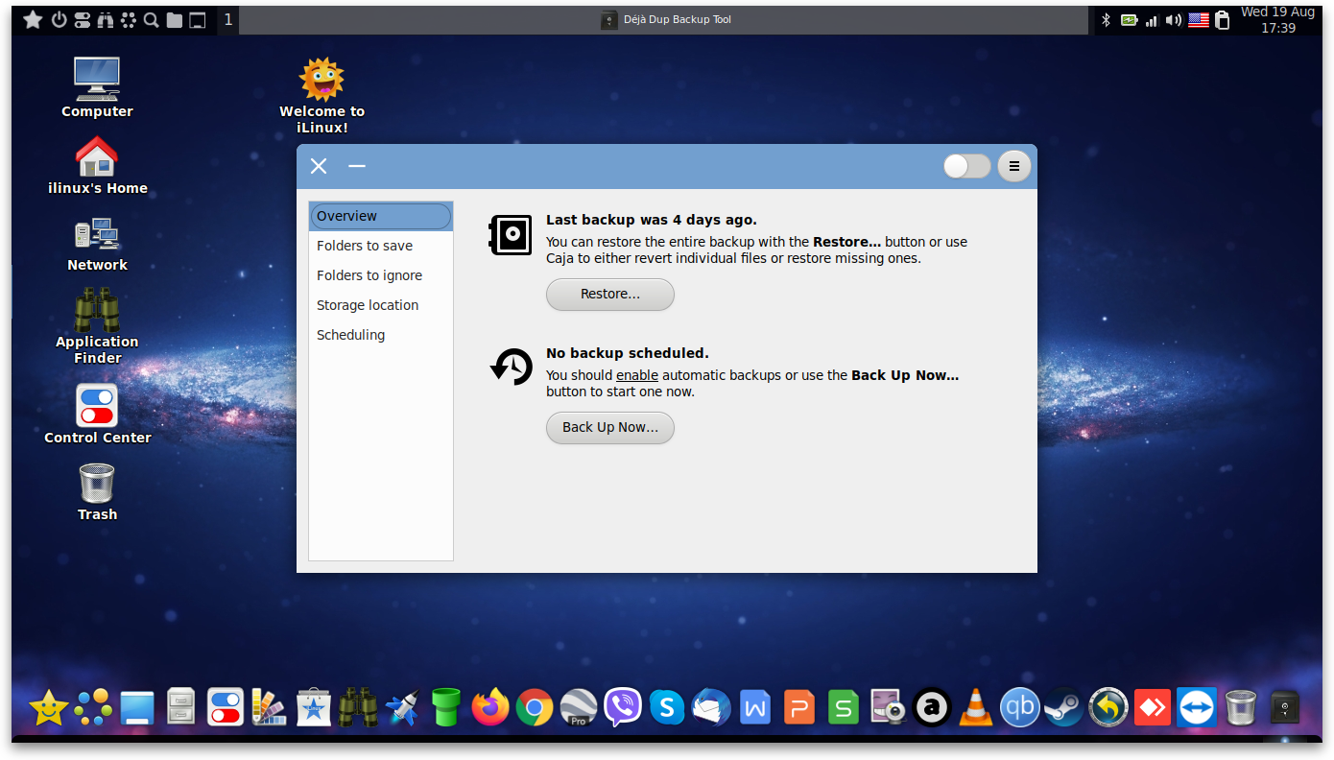The height and width of the screenshot is (760, 1334).
Task: Open Bluetooth tray icon
Action: point(1106,19)
